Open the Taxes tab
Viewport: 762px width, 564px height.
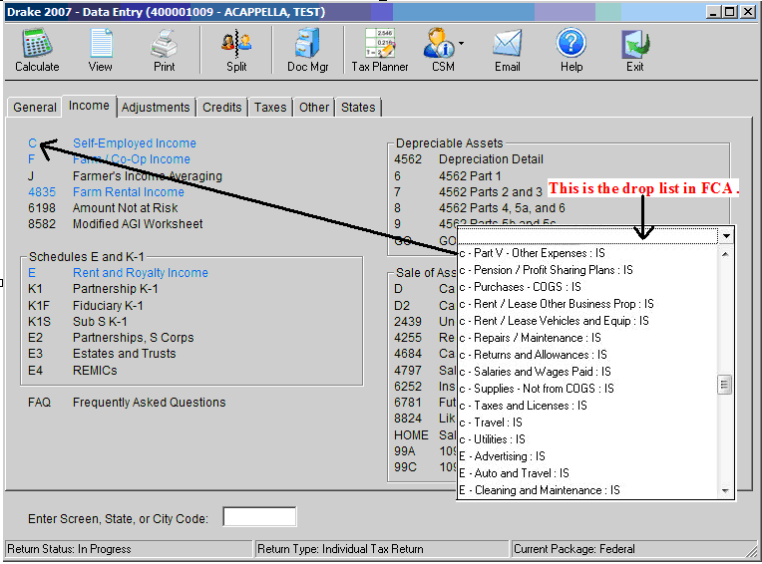tap(270, 108)
